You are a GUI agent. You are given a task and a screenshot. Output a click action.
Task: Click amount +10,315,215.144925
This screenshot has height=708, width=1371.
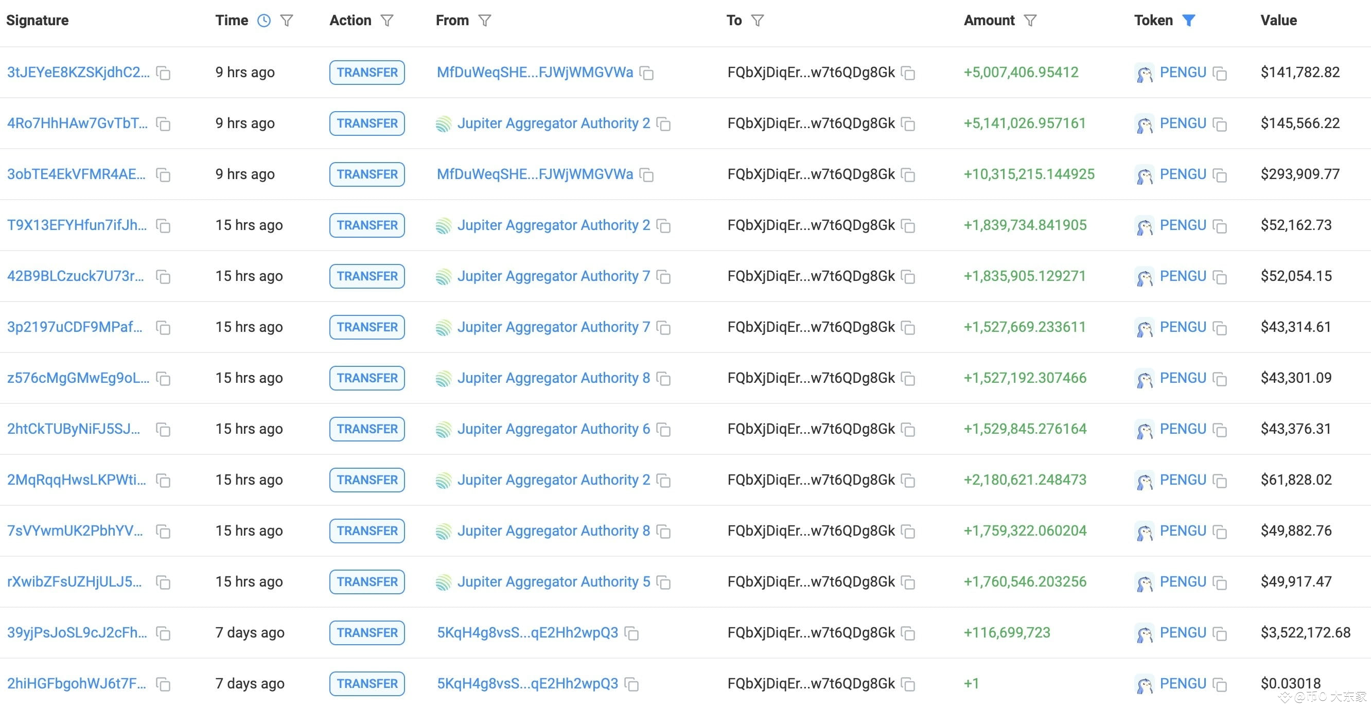click(1029, 174)
